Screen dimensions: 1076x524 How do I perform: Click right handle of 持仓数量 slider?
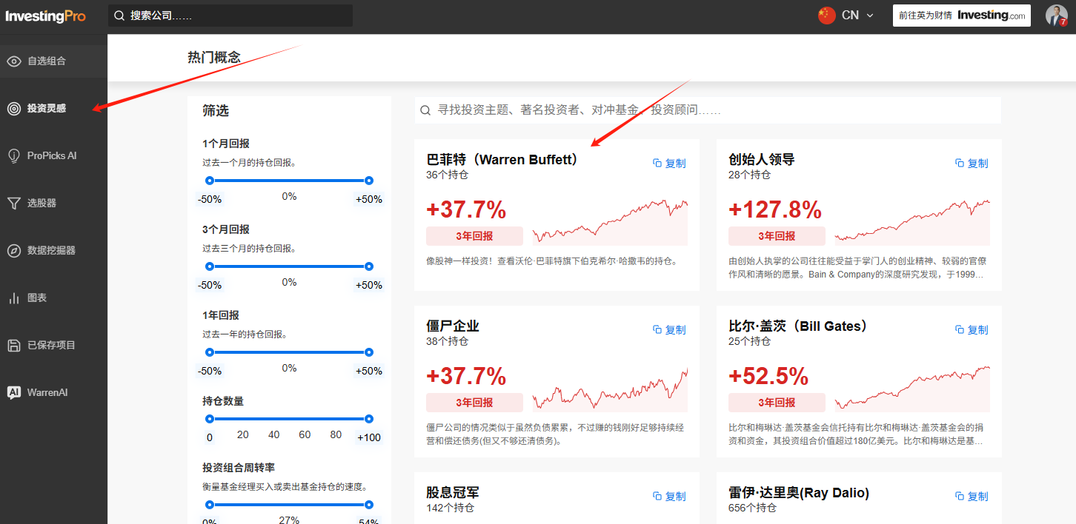tap(369, 419)
